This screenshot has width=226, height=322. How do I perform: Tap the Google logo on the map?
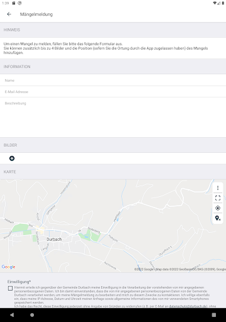coord(8,267)
